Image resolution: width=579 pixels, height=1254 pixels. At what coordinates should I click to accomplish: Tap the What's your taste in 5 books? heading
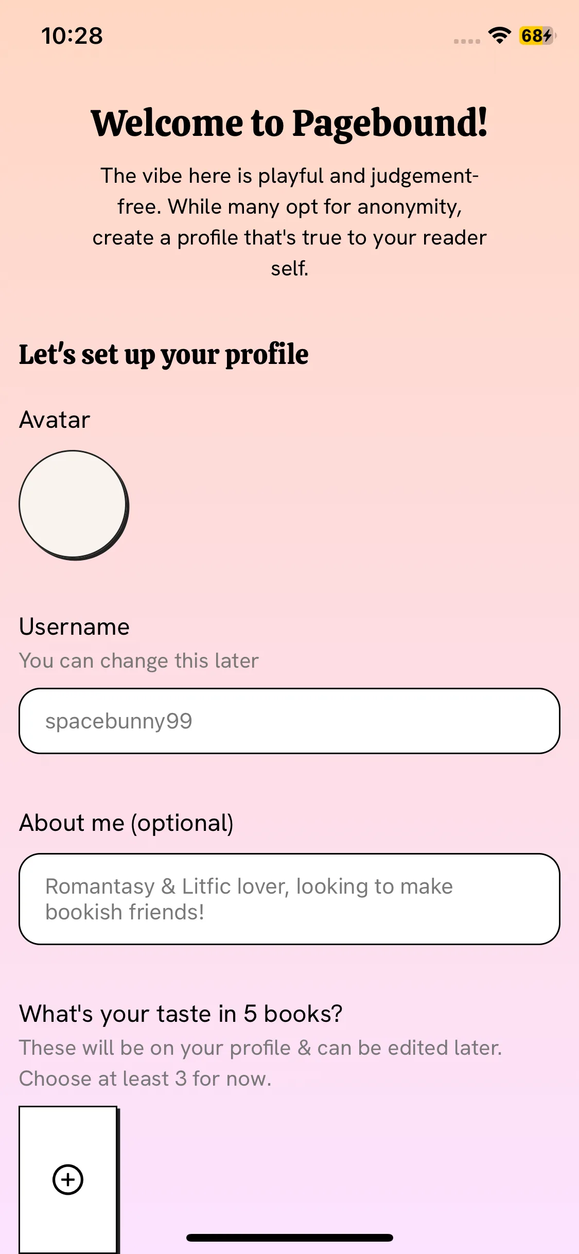pos(181,1014)
